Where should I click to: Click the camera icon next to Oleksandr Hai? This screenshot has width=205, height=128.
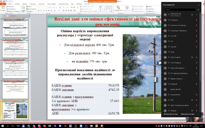[192, 15]
